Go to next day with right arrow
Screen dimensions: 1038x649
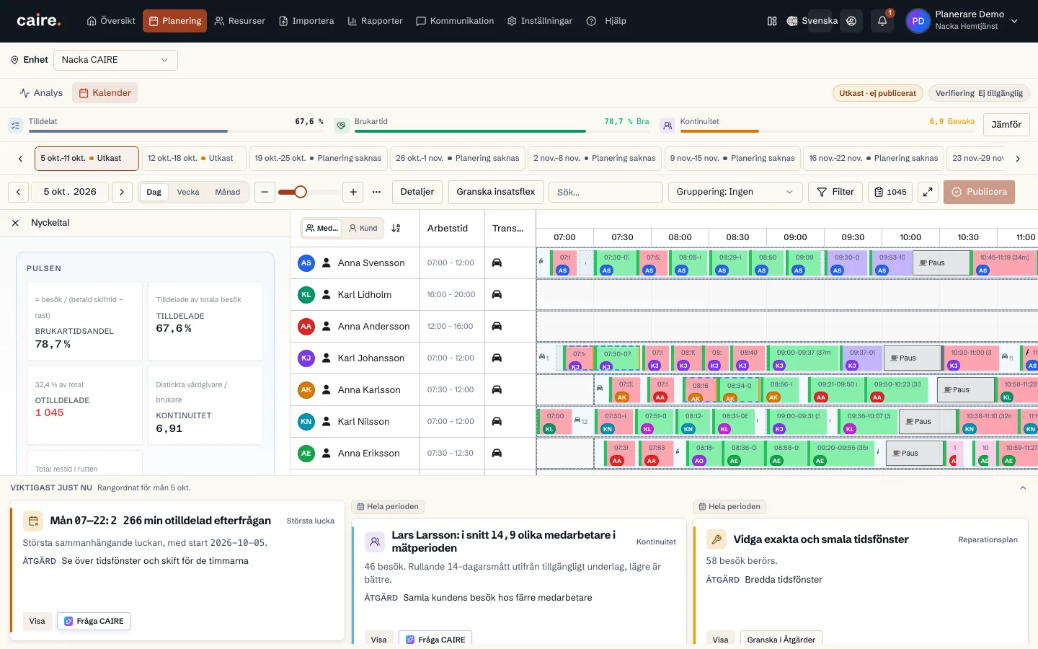click(x=122, y=192)
